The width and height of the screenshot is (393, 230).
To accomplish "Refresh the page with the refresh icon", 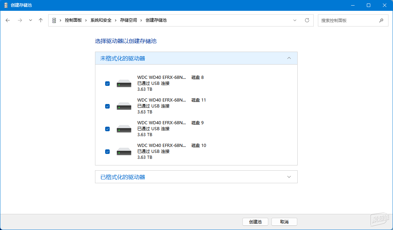I will tap(307, 20).
